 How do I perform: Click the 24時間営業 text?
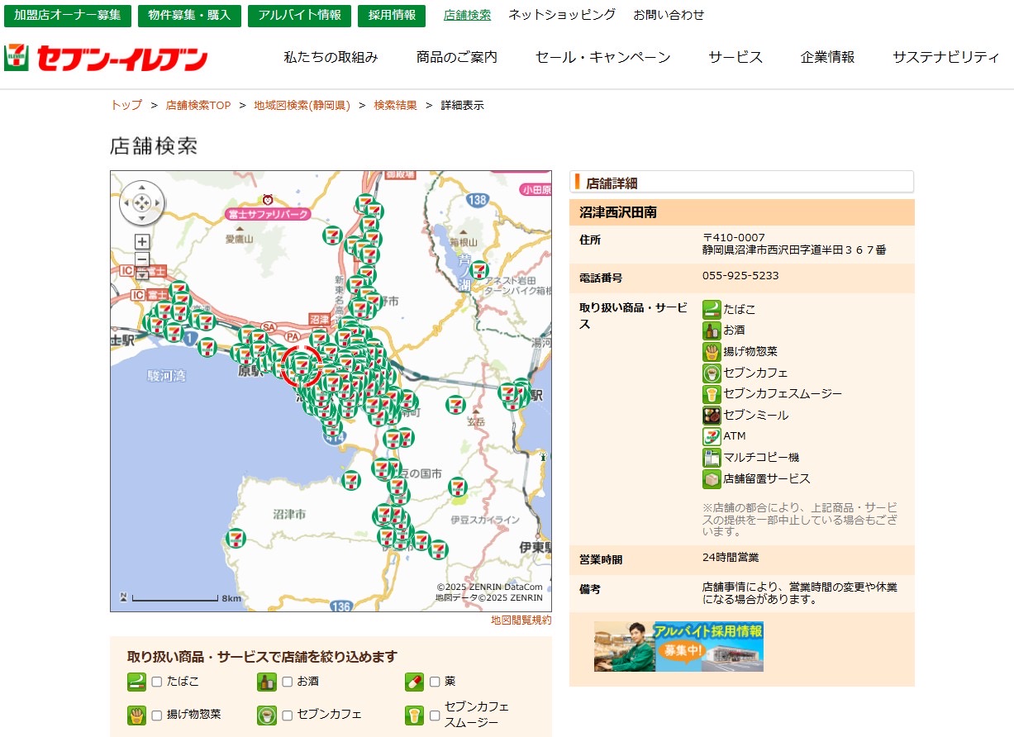(x=731, y=558)
